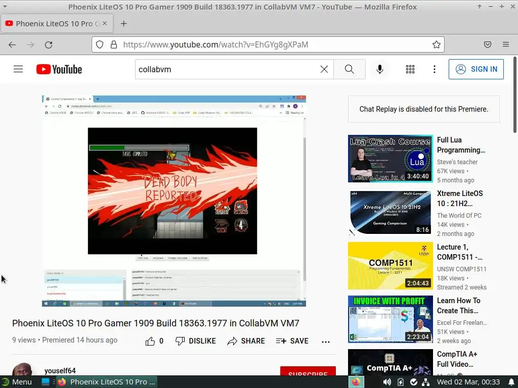The height and width of the screenshot is (388, 518).
Task: Open Full Lua Programming video thumbnail
Action: (390, 158)
